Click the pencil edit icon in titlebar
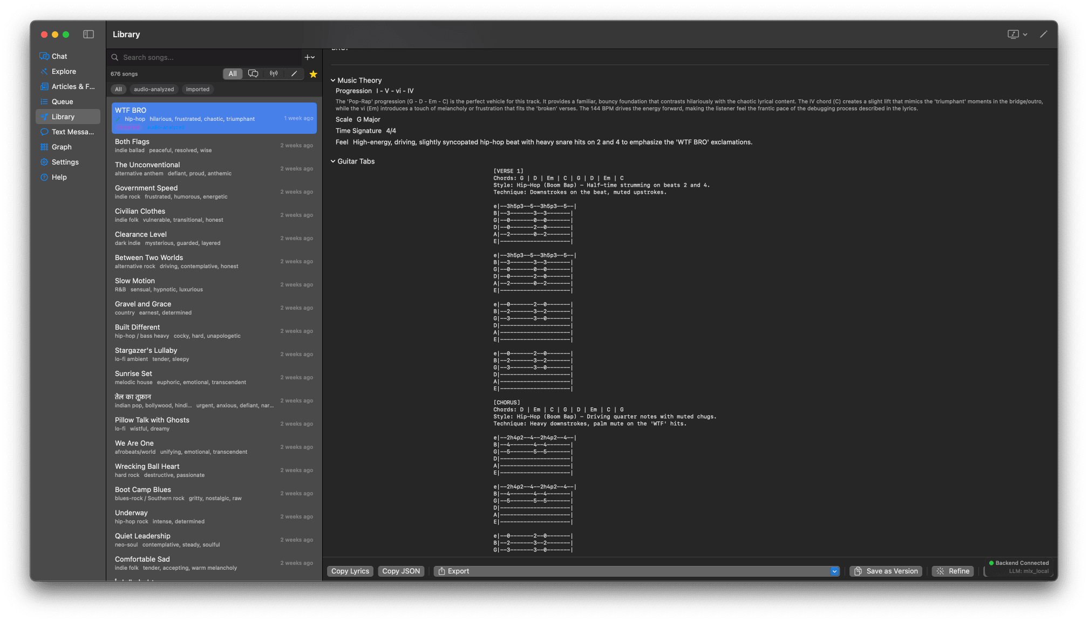1088x621 pixels. [x=1044, y=34]
